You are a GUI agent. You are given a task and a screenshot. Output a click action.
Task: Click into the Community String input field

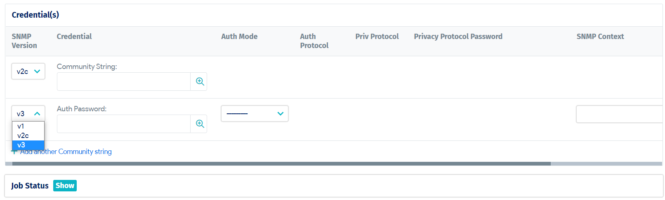pos(124,82)
